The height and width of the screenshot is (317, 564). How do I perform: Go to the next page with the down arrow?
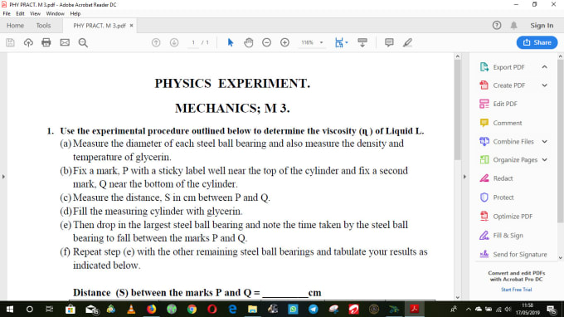pos(174,42)
